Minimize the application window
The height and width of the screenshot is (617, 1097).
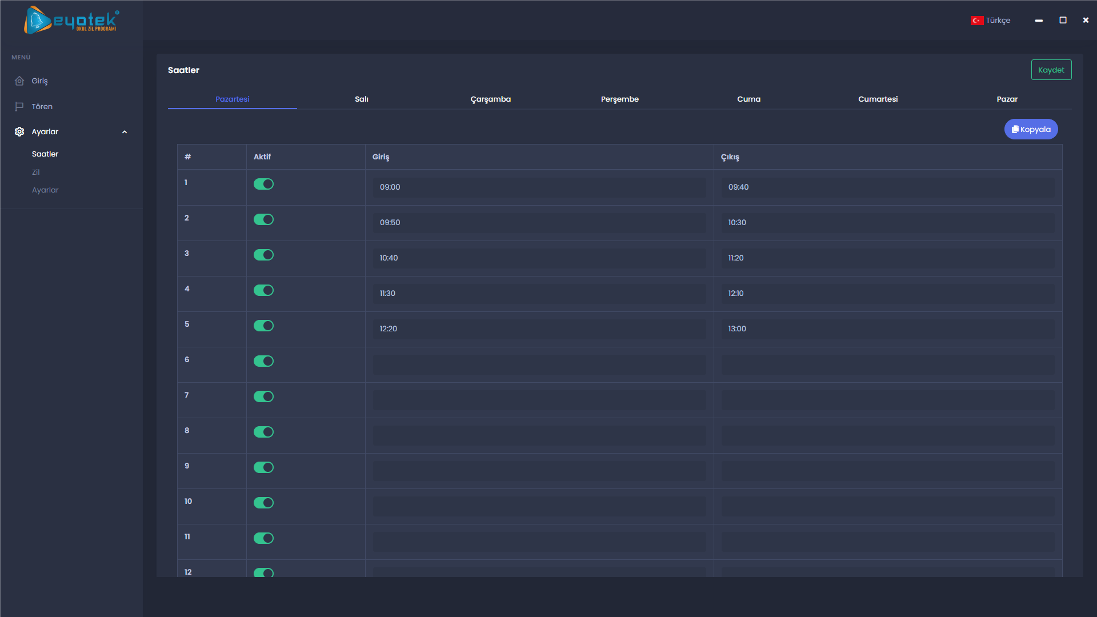[x=1039, y=21]
